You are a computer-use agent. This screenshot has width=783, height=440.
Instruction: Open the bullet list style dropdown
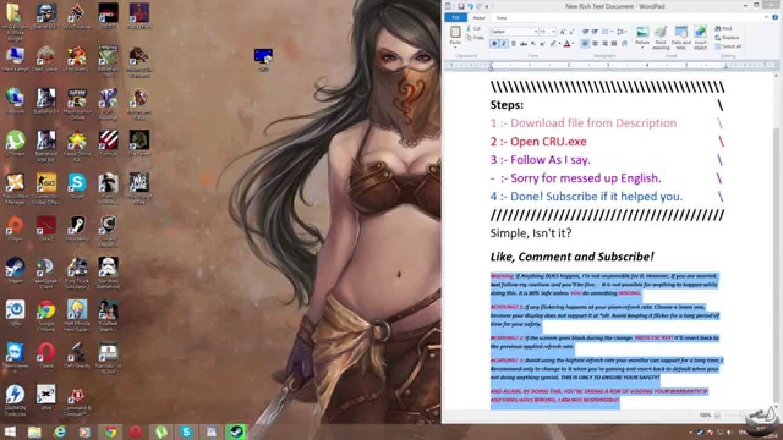(x=612, y=32)
